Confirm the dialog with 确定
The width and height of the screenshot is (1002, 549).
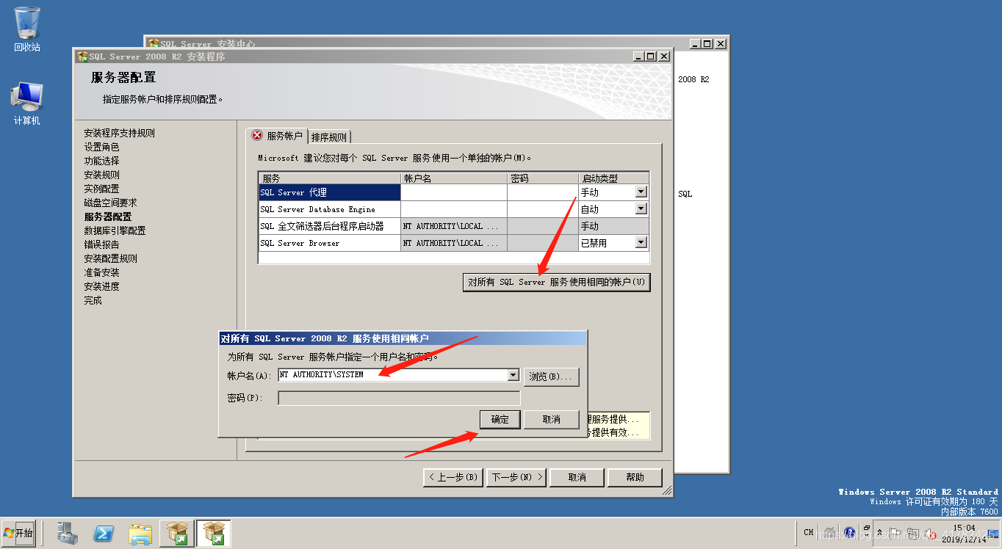point(500,419)
